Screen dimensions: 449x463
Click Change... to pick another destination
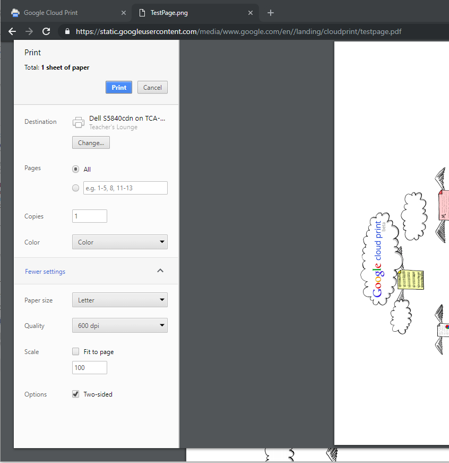[x=91, y=142]
